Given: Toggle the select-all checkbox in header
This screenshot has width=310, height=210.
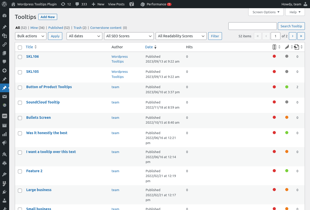Looking at the screenshot, I should (20, 47).
